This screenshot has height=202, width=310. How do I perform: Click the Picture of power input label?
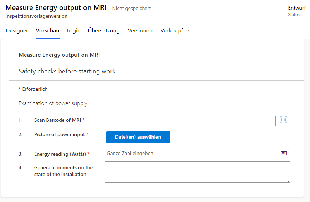60,134
